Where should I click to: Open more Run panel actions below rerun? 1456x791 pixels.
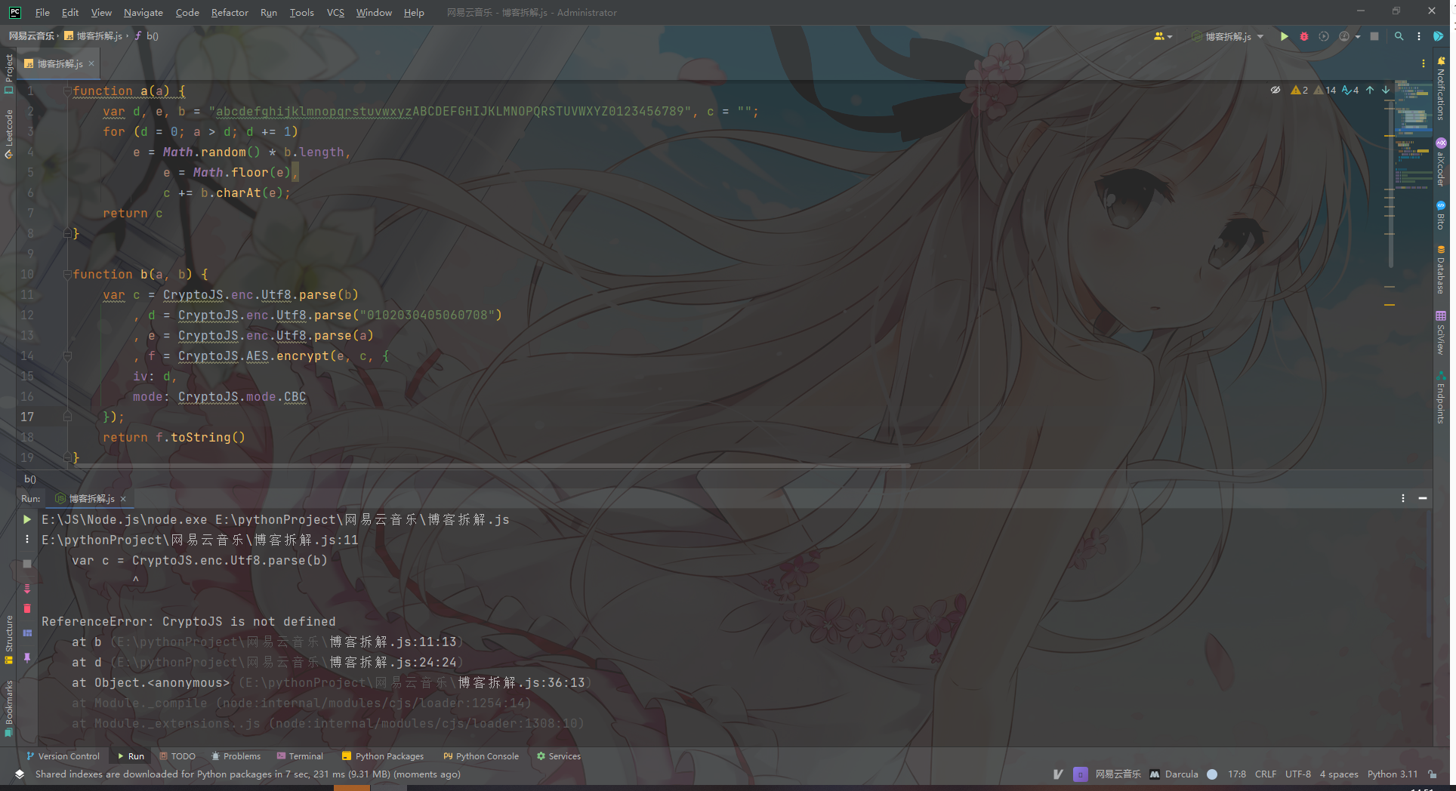point(27,540)
